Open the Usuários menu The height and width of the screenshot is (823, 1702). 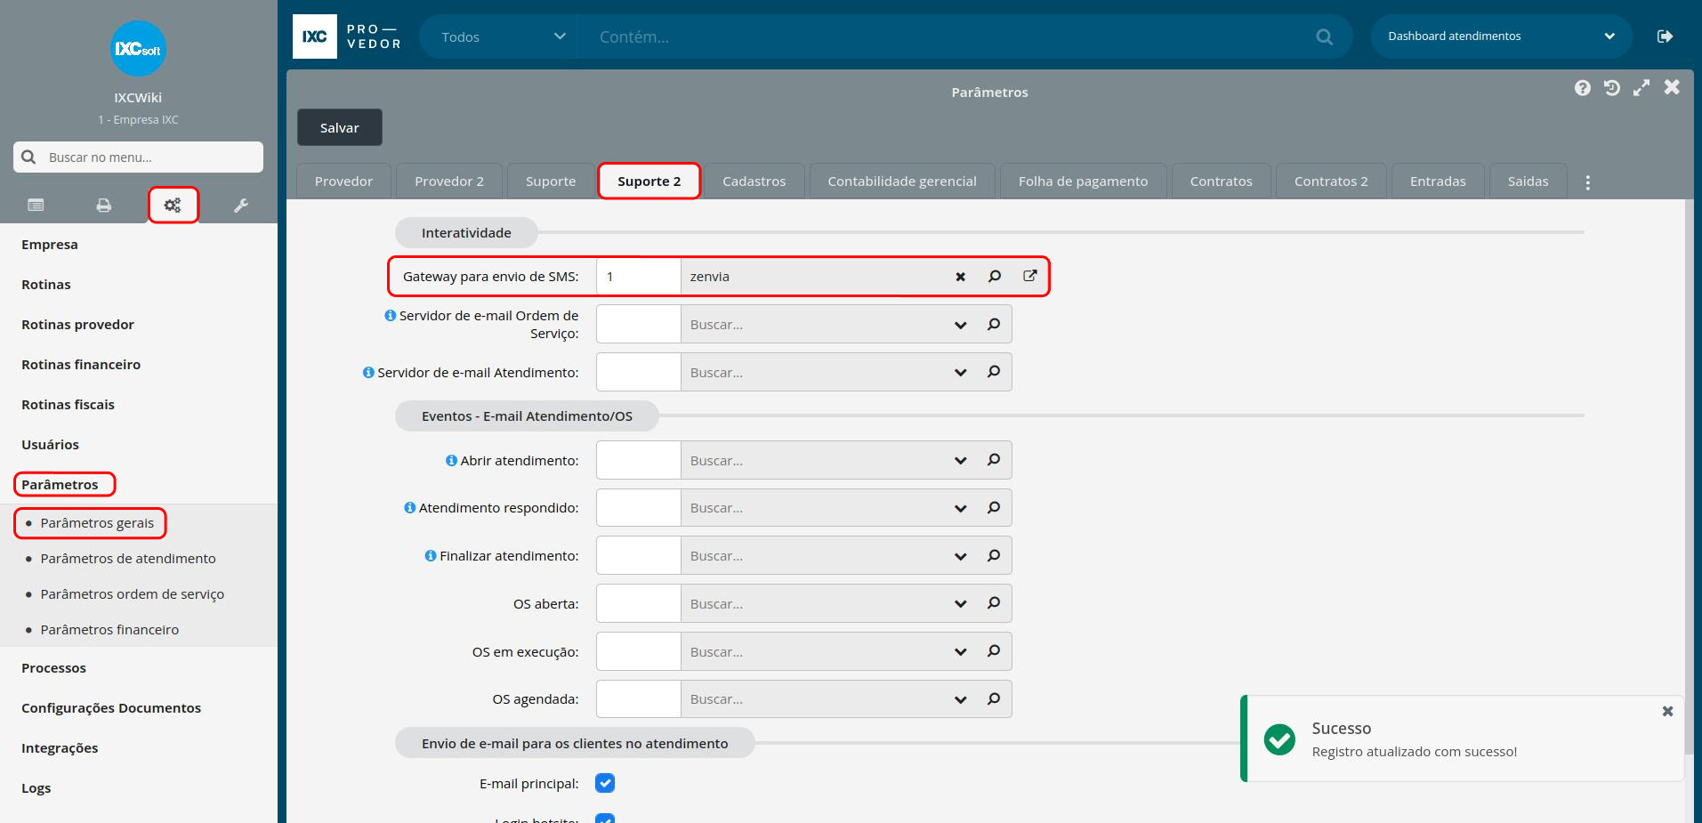tap(50, 445)
